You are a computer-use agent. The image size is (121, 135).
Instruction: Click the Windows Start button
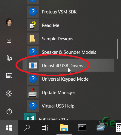point(9,128)
